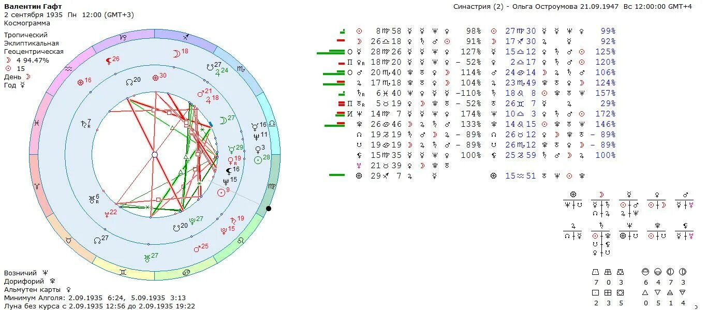Click the 29% value in the blue column

(x=608, y=104)
